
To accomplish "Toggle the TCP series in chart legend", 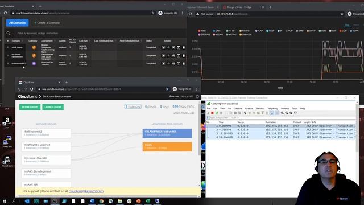I will [x=333, y=31].
